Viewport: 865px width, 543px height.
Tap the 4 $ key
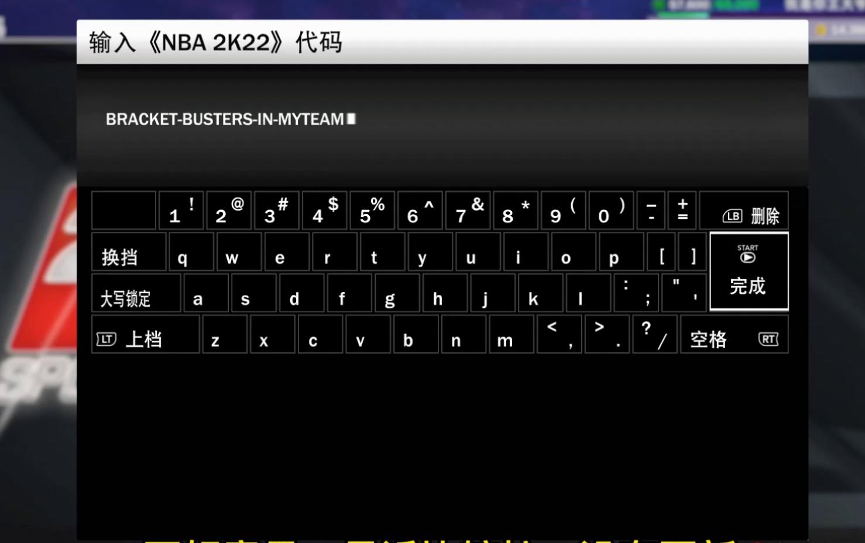[325, 211]
